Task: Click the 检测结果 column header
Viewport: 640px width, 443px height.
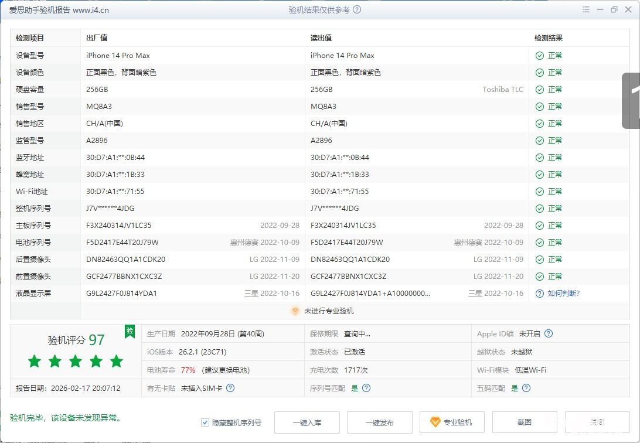Action: pyautogui.click(x=549, y=38)
